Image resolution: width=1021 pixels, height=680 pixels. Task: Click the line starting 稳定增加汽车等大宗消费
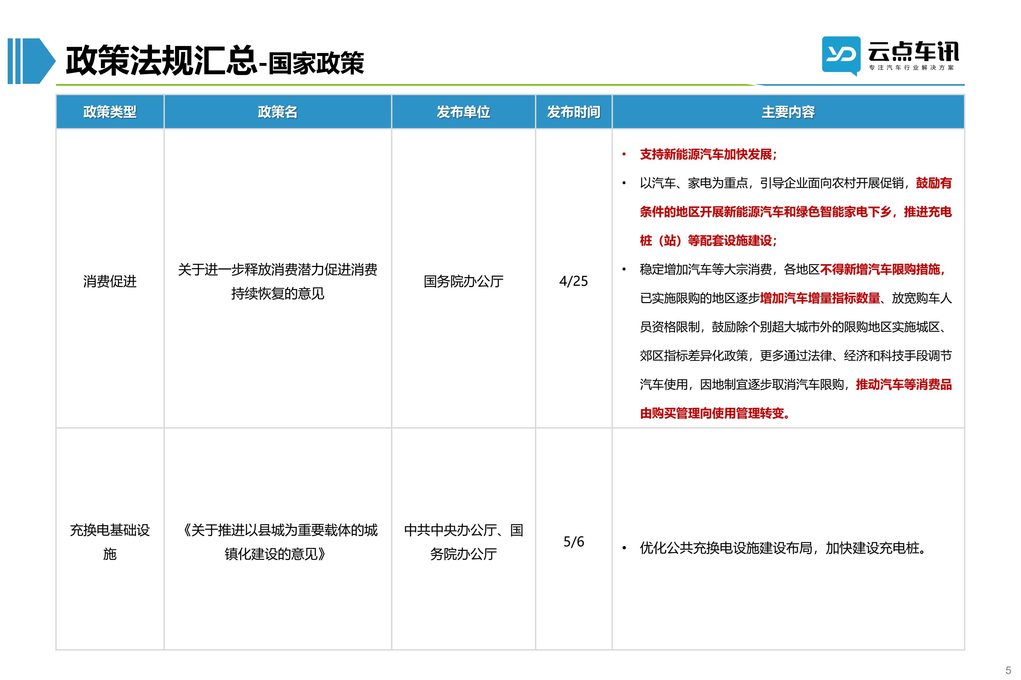(x=792, y=270)
